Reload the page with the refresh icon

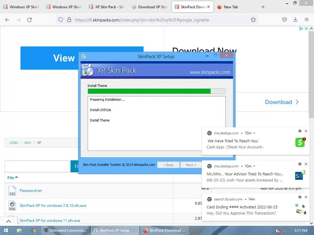[29, 20]
